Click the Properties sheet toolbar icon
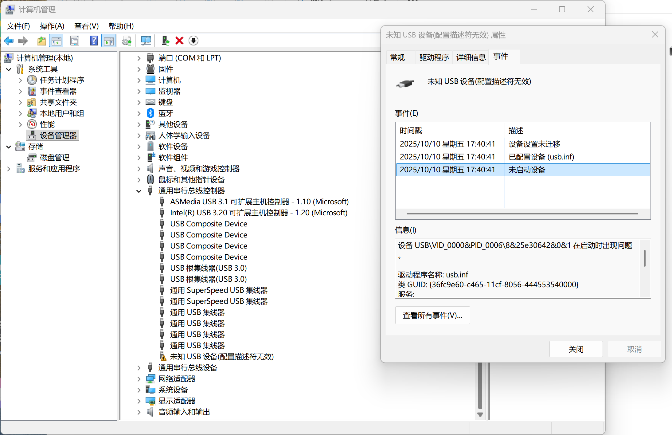Image resolution: width=672 pixels, height=435 pixels. [75, 41]
